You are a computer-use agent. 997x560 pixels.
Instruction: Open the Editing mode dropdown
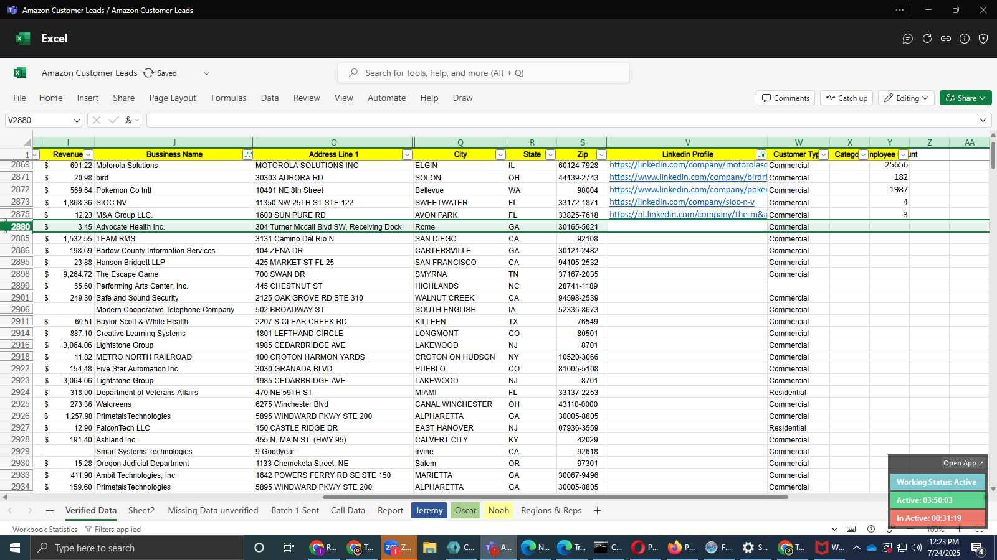point(905,98)
